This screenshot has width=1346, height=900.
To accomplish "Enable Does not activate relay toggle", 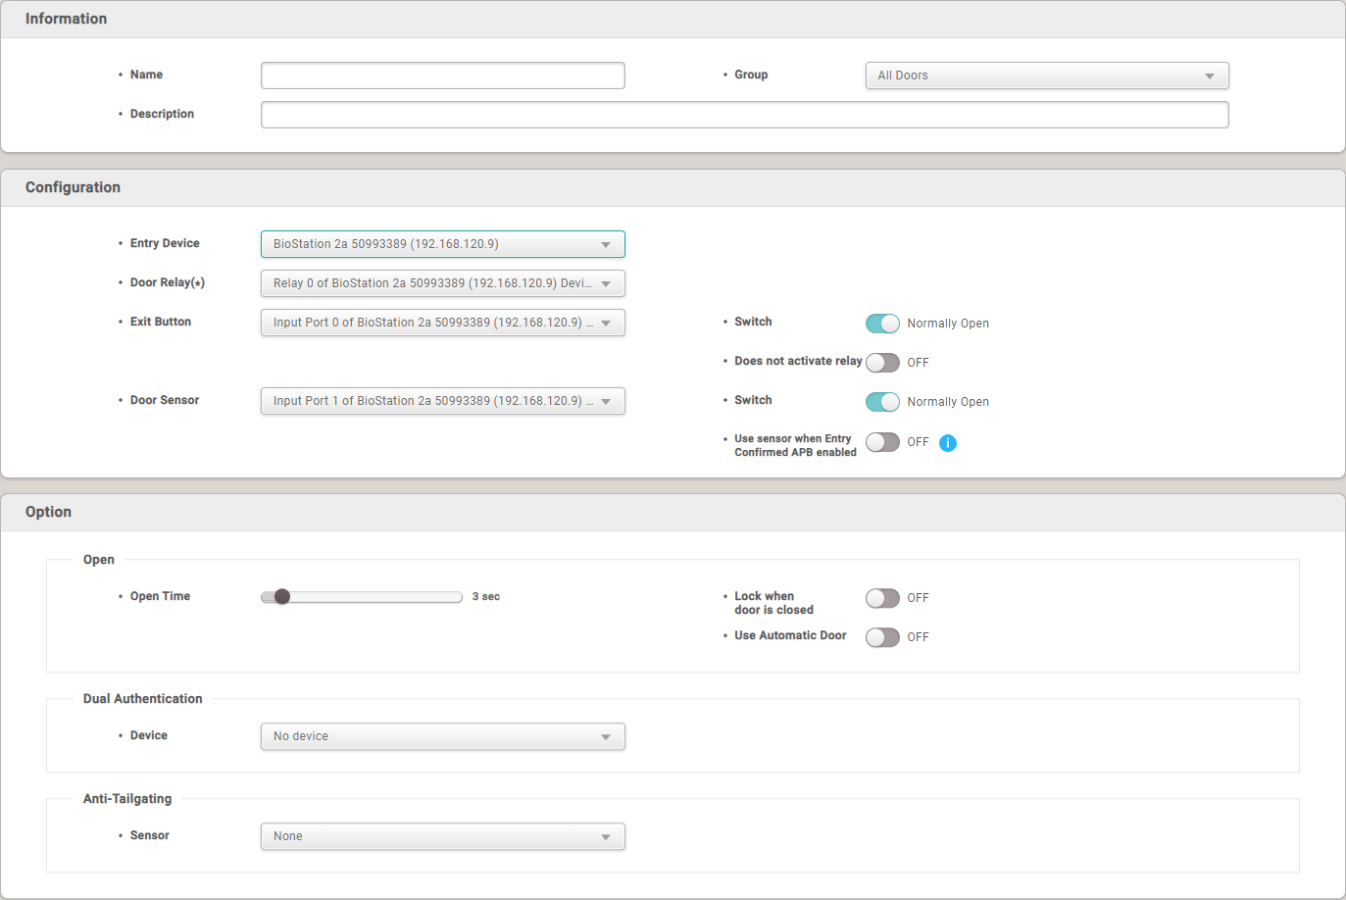I will coord(882,363).
